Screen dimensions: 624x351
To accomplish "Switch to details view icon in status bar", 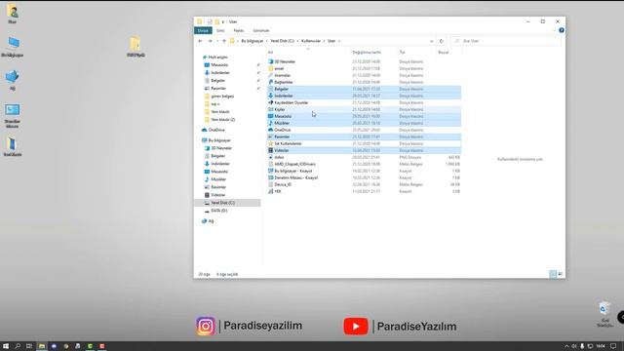I will 553,274.
